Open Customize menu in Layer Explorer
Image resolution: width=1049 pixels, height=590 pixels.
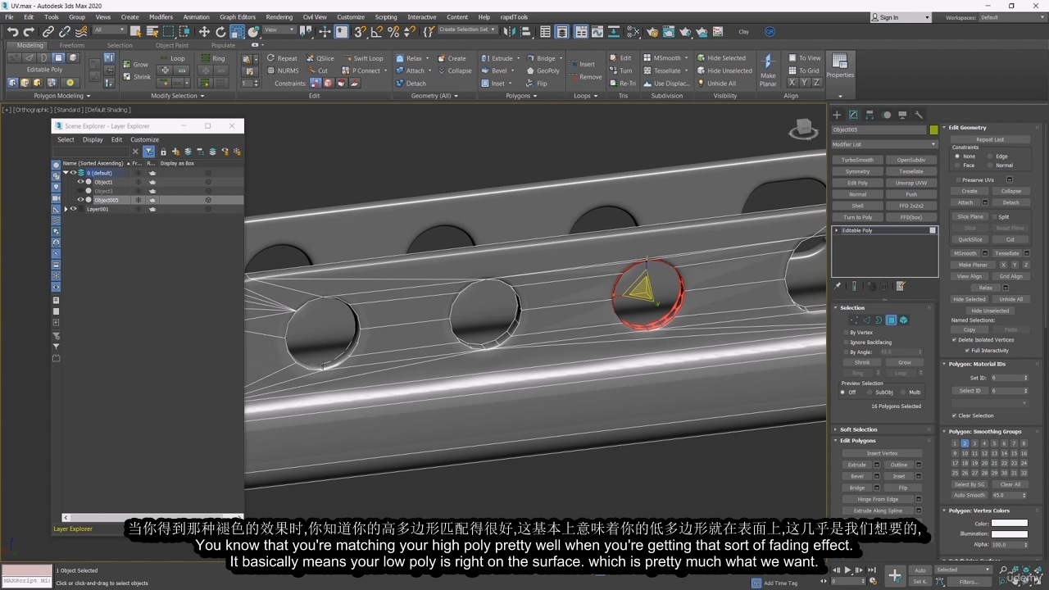click(x=144, y=139)
